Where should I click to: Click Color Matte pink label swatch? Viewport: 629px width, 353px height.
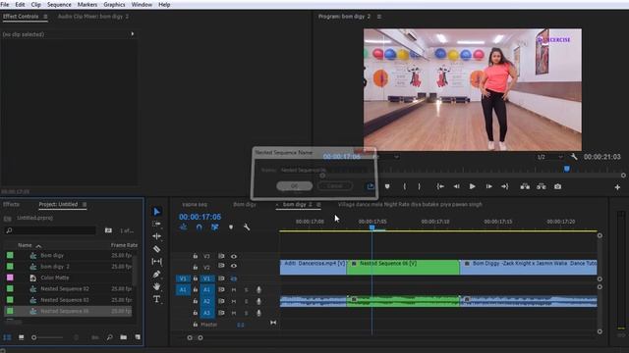(10, 277)
